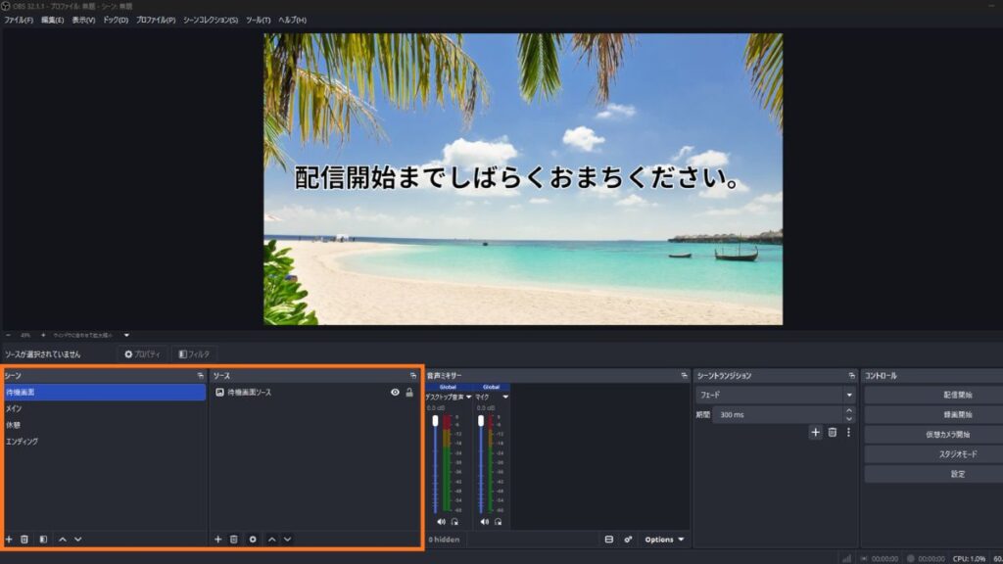This screenshot has width=1003, height=564.
Task: Open the ファイル(F) menu
Action: pos(18,20)
